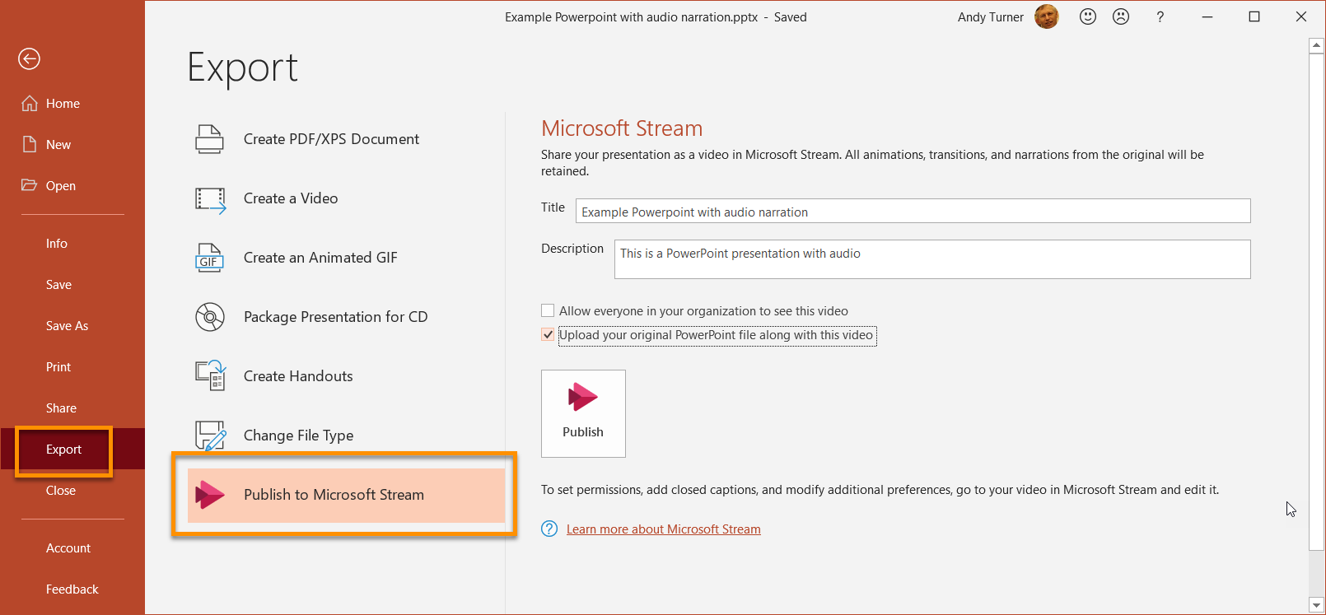The height and width of the screenshot is (615, 1326).
Task: Click the Title input field
Action: (913, 211)
